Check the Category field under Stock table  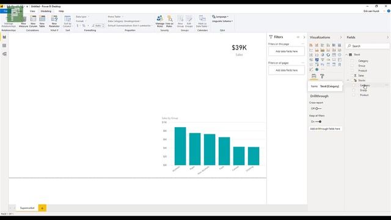click(353, 61)
